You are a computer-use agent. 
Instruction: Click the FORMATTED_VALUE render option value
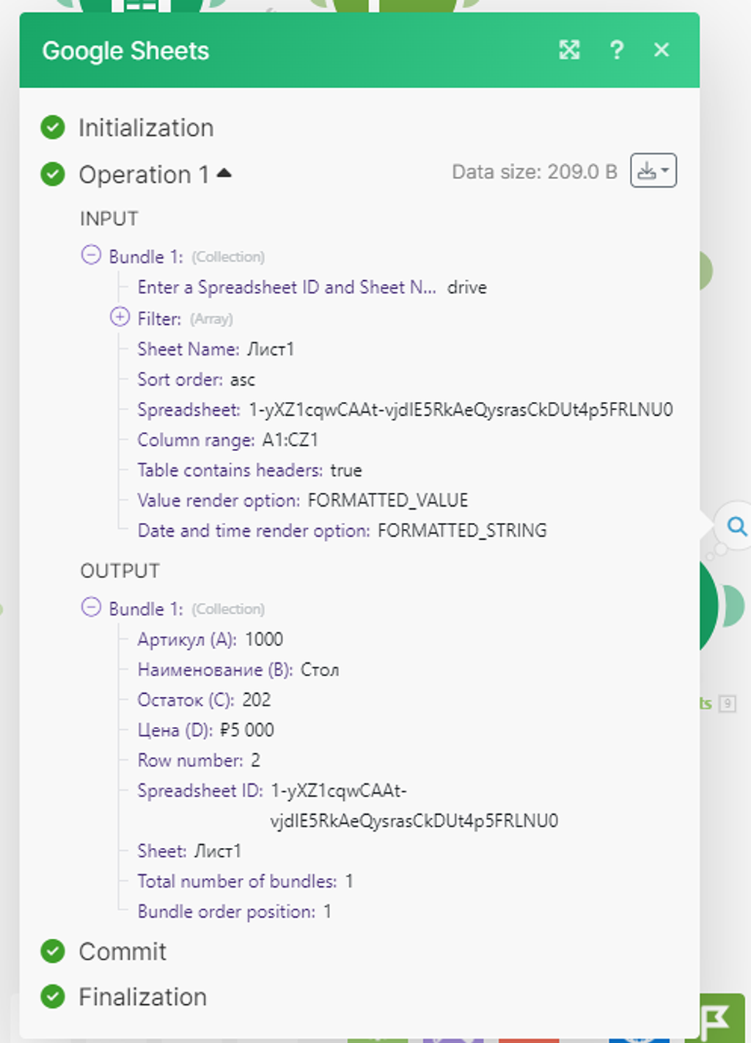pyautogui.click(x=388, y=500)
